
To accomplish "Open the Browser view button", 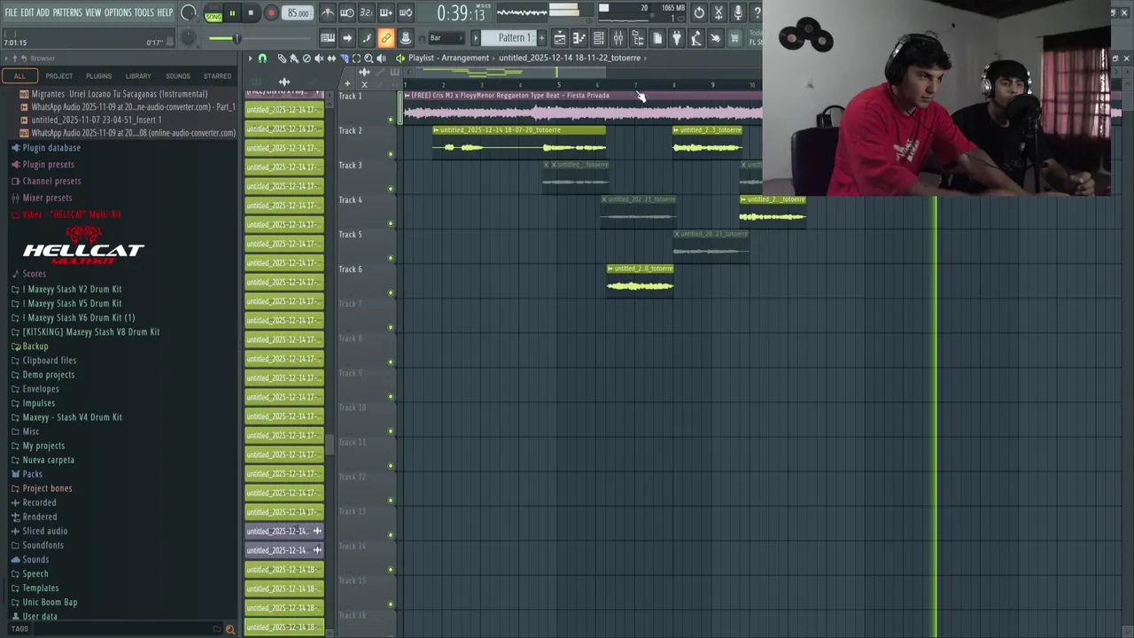I will (638, 38).
